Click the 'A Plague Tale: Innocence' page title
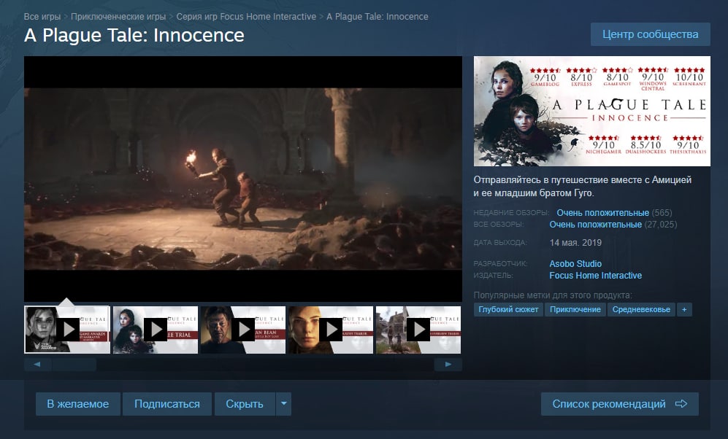Image resolution: width=728 pixels, height=439 pixels. (134, 35)
